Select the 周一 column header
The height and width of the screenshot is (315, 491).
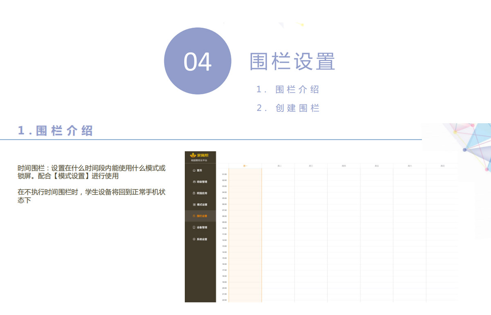click(x=245, y=166)
